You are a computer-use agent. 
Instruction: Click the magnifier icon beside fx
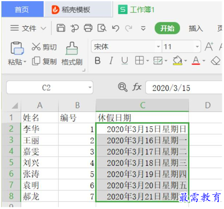tap(123, 87)
